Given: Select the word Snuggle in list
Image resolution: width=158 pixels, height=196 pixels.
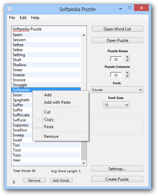Looking at the screenshot, I should coord(46,85).
